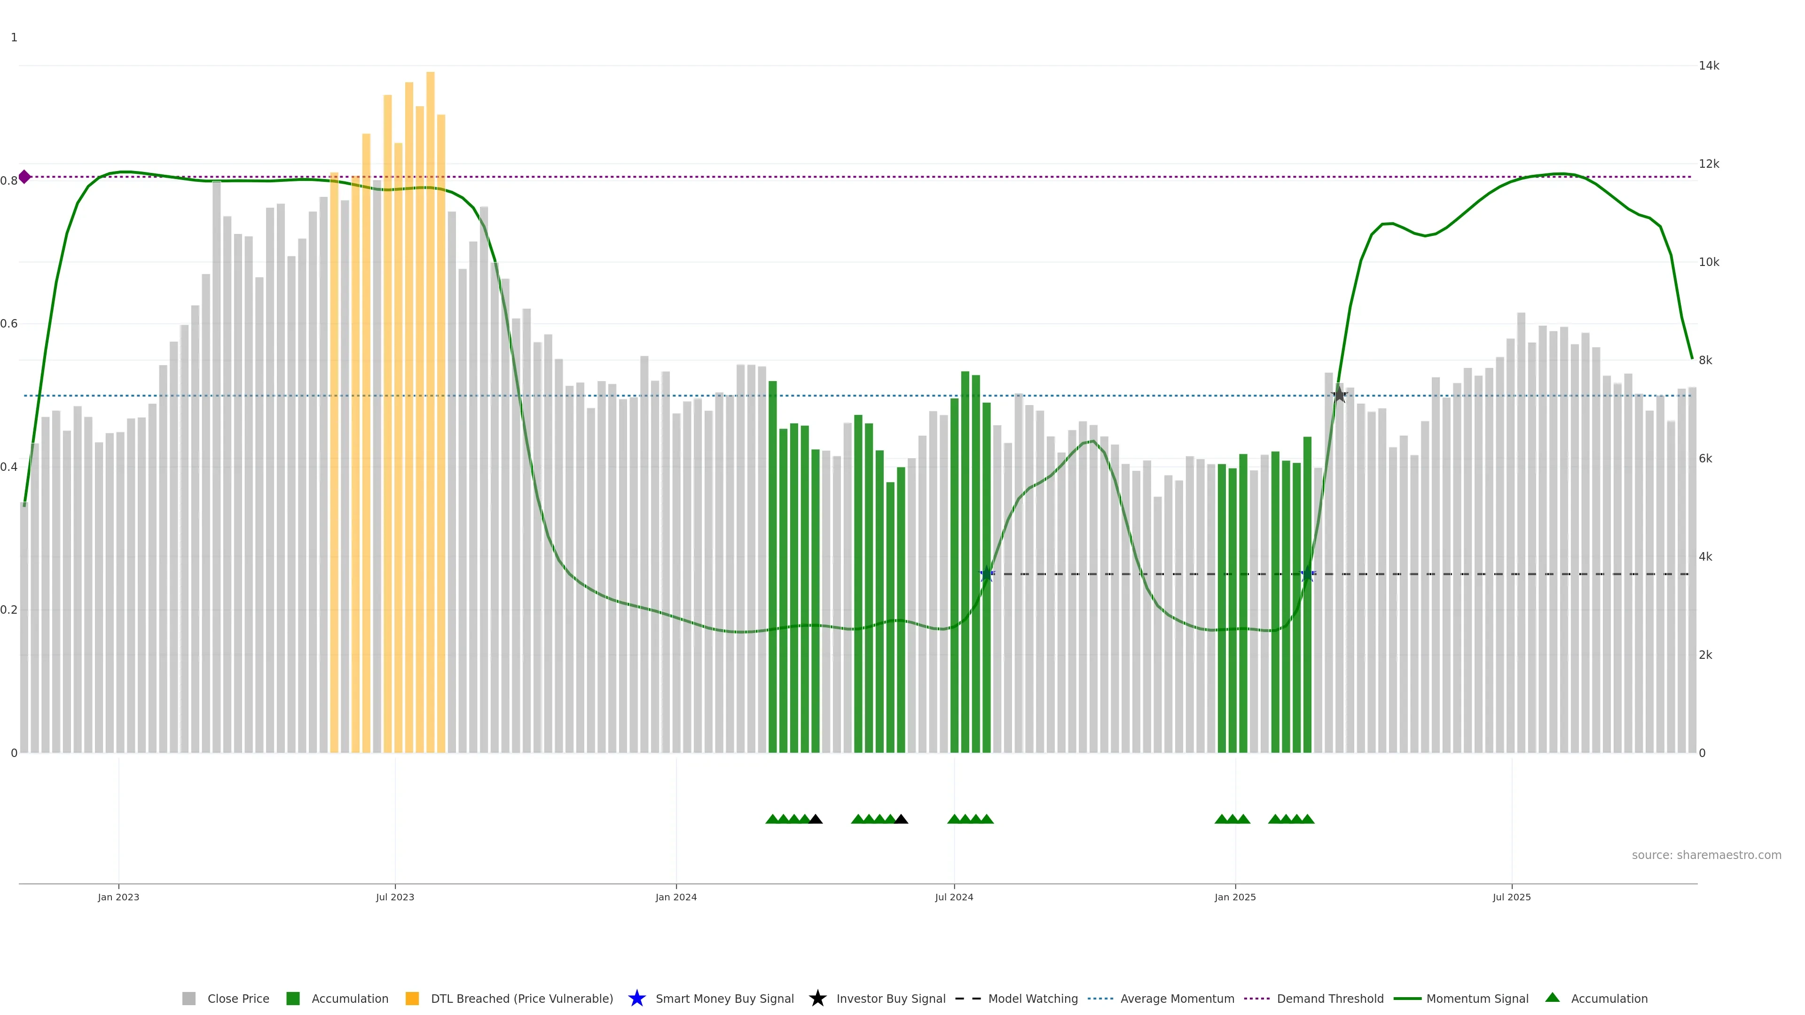1805x1015 pixels.
Task: Click the smart money star near Feb 2025
Action: point(1308,574)
